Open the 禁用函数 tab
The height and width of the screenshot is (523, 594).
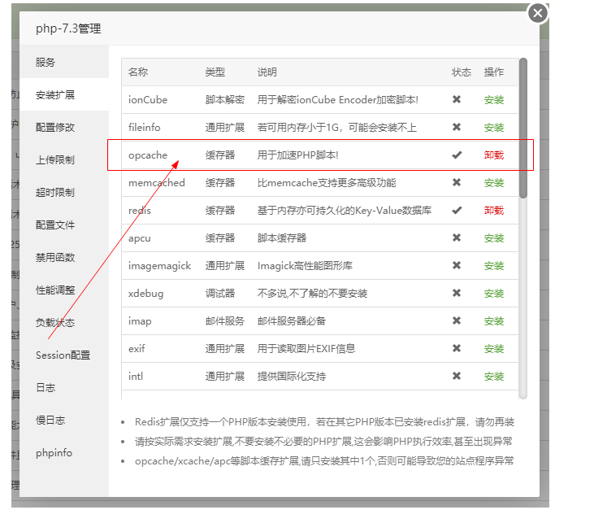pos(55,257)
